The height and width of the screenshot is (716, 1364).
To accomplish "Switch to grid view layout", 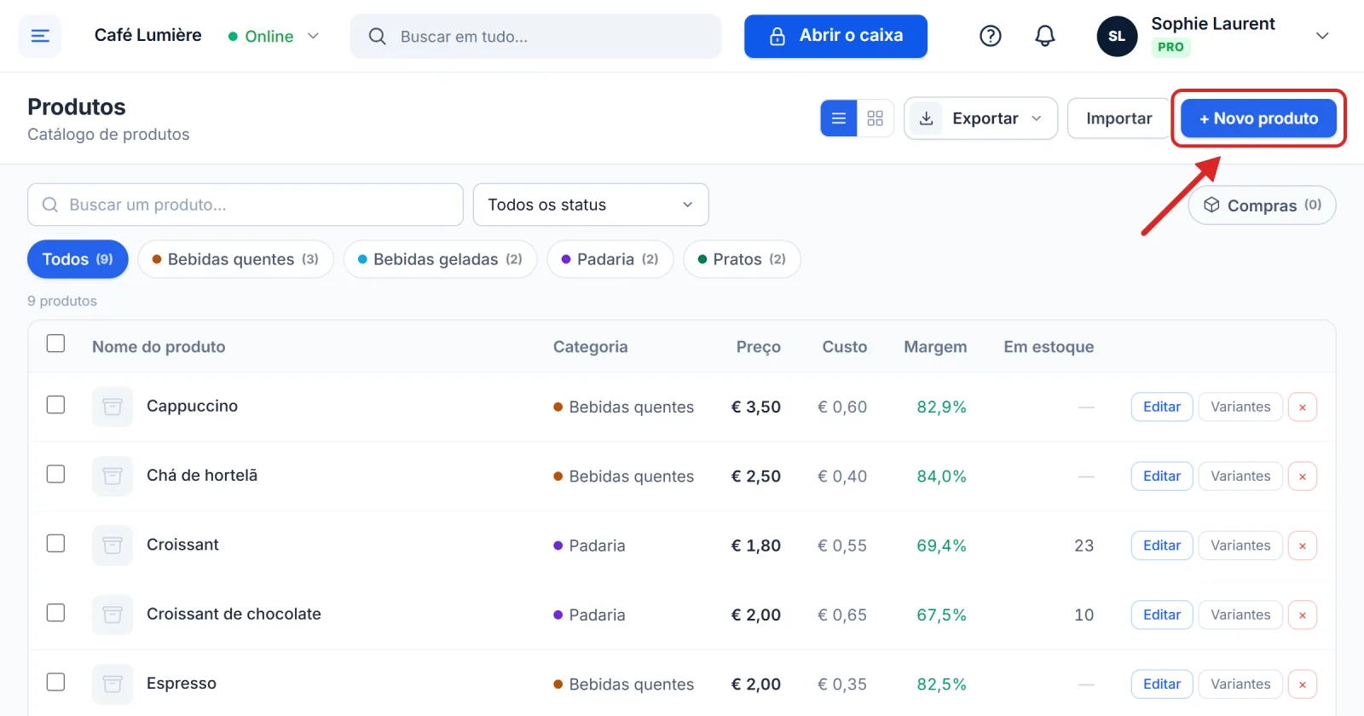I will click(x=876, y=118).
